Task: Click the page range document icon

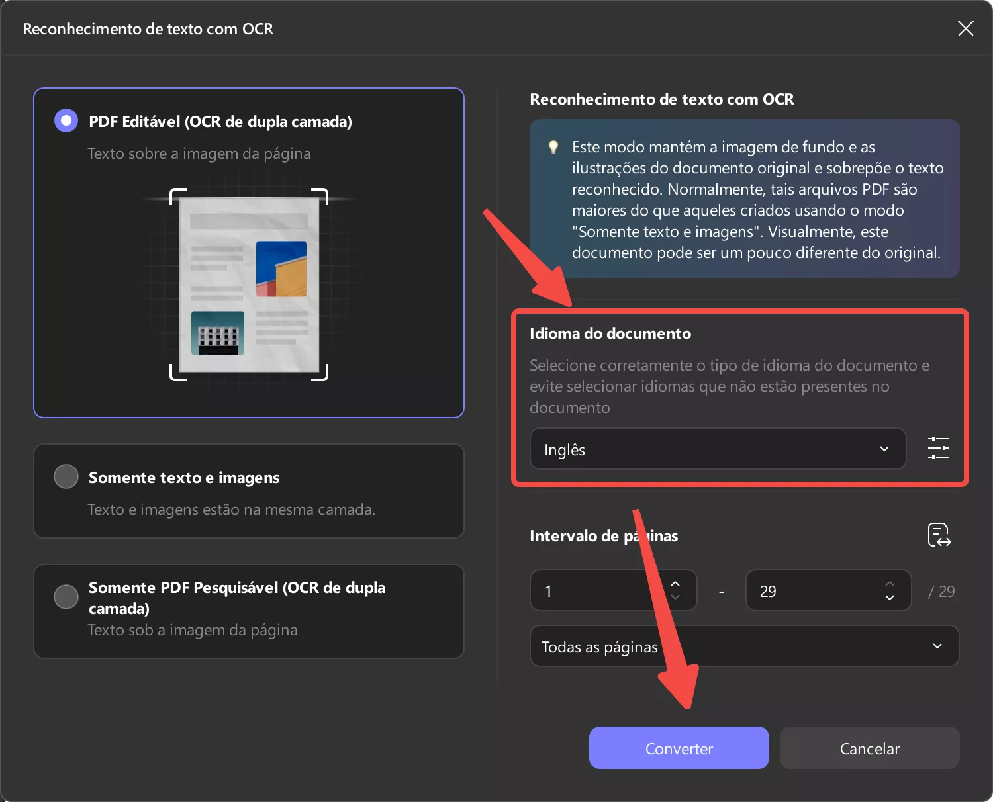Action: [x=939, y=535]
